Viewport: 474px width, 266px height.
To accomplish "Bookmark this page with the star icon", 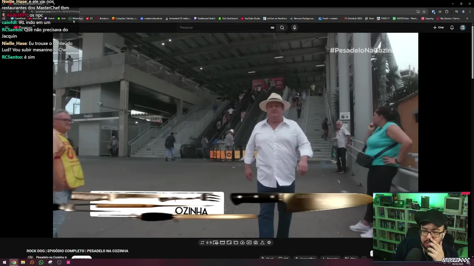I will point(424,12).
